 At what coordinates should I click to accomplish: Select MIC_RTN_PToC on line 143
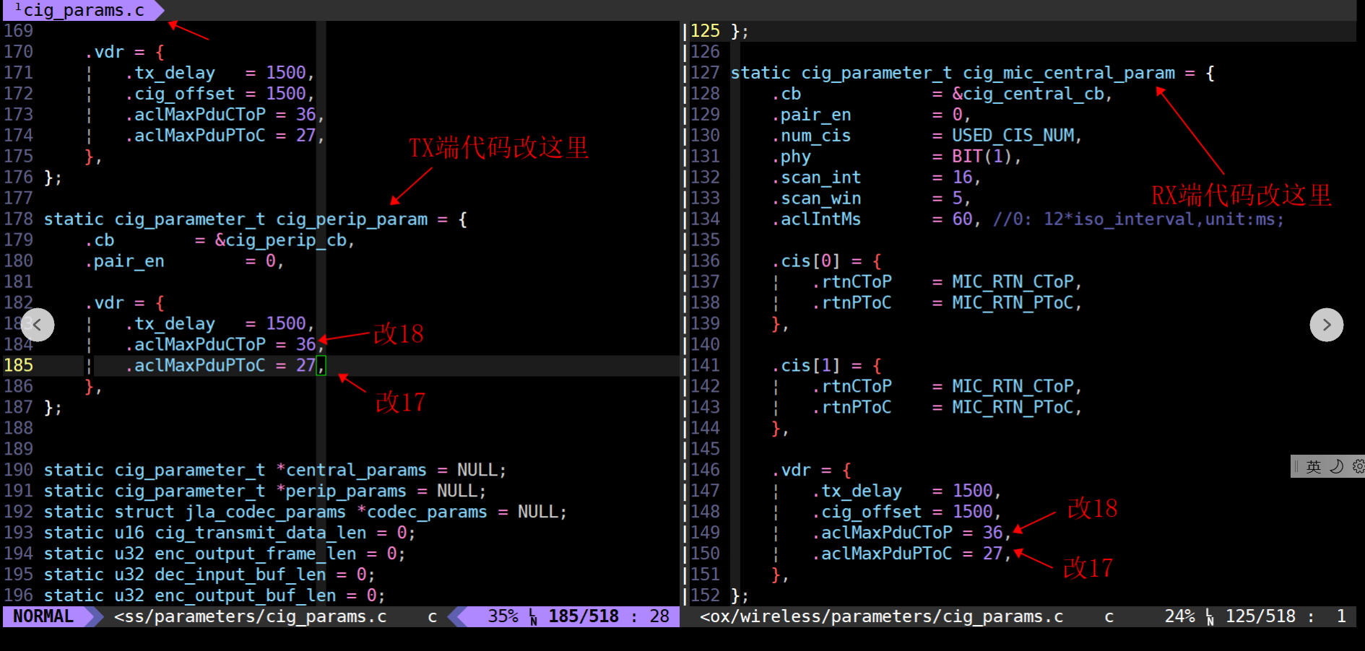(x=1013, y=408)
